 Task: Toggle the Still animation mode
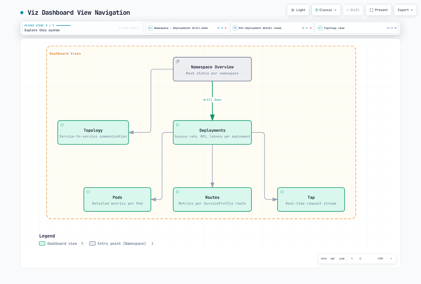[x=353, y=10]
